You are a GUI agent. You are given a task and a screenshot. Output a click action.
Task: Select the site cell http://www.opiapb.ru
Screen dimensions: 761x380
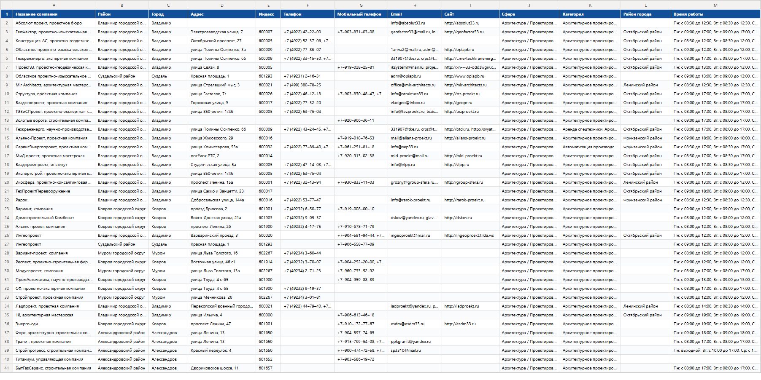pos(470,76)
